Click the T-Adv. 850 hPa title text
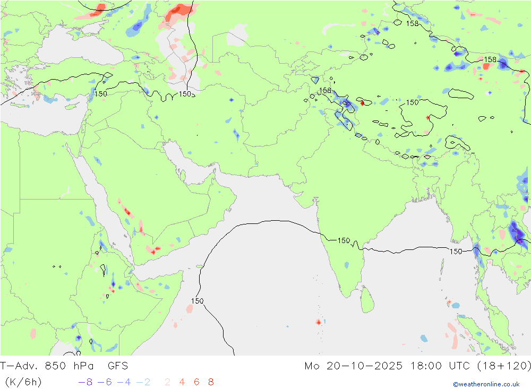 47,366
